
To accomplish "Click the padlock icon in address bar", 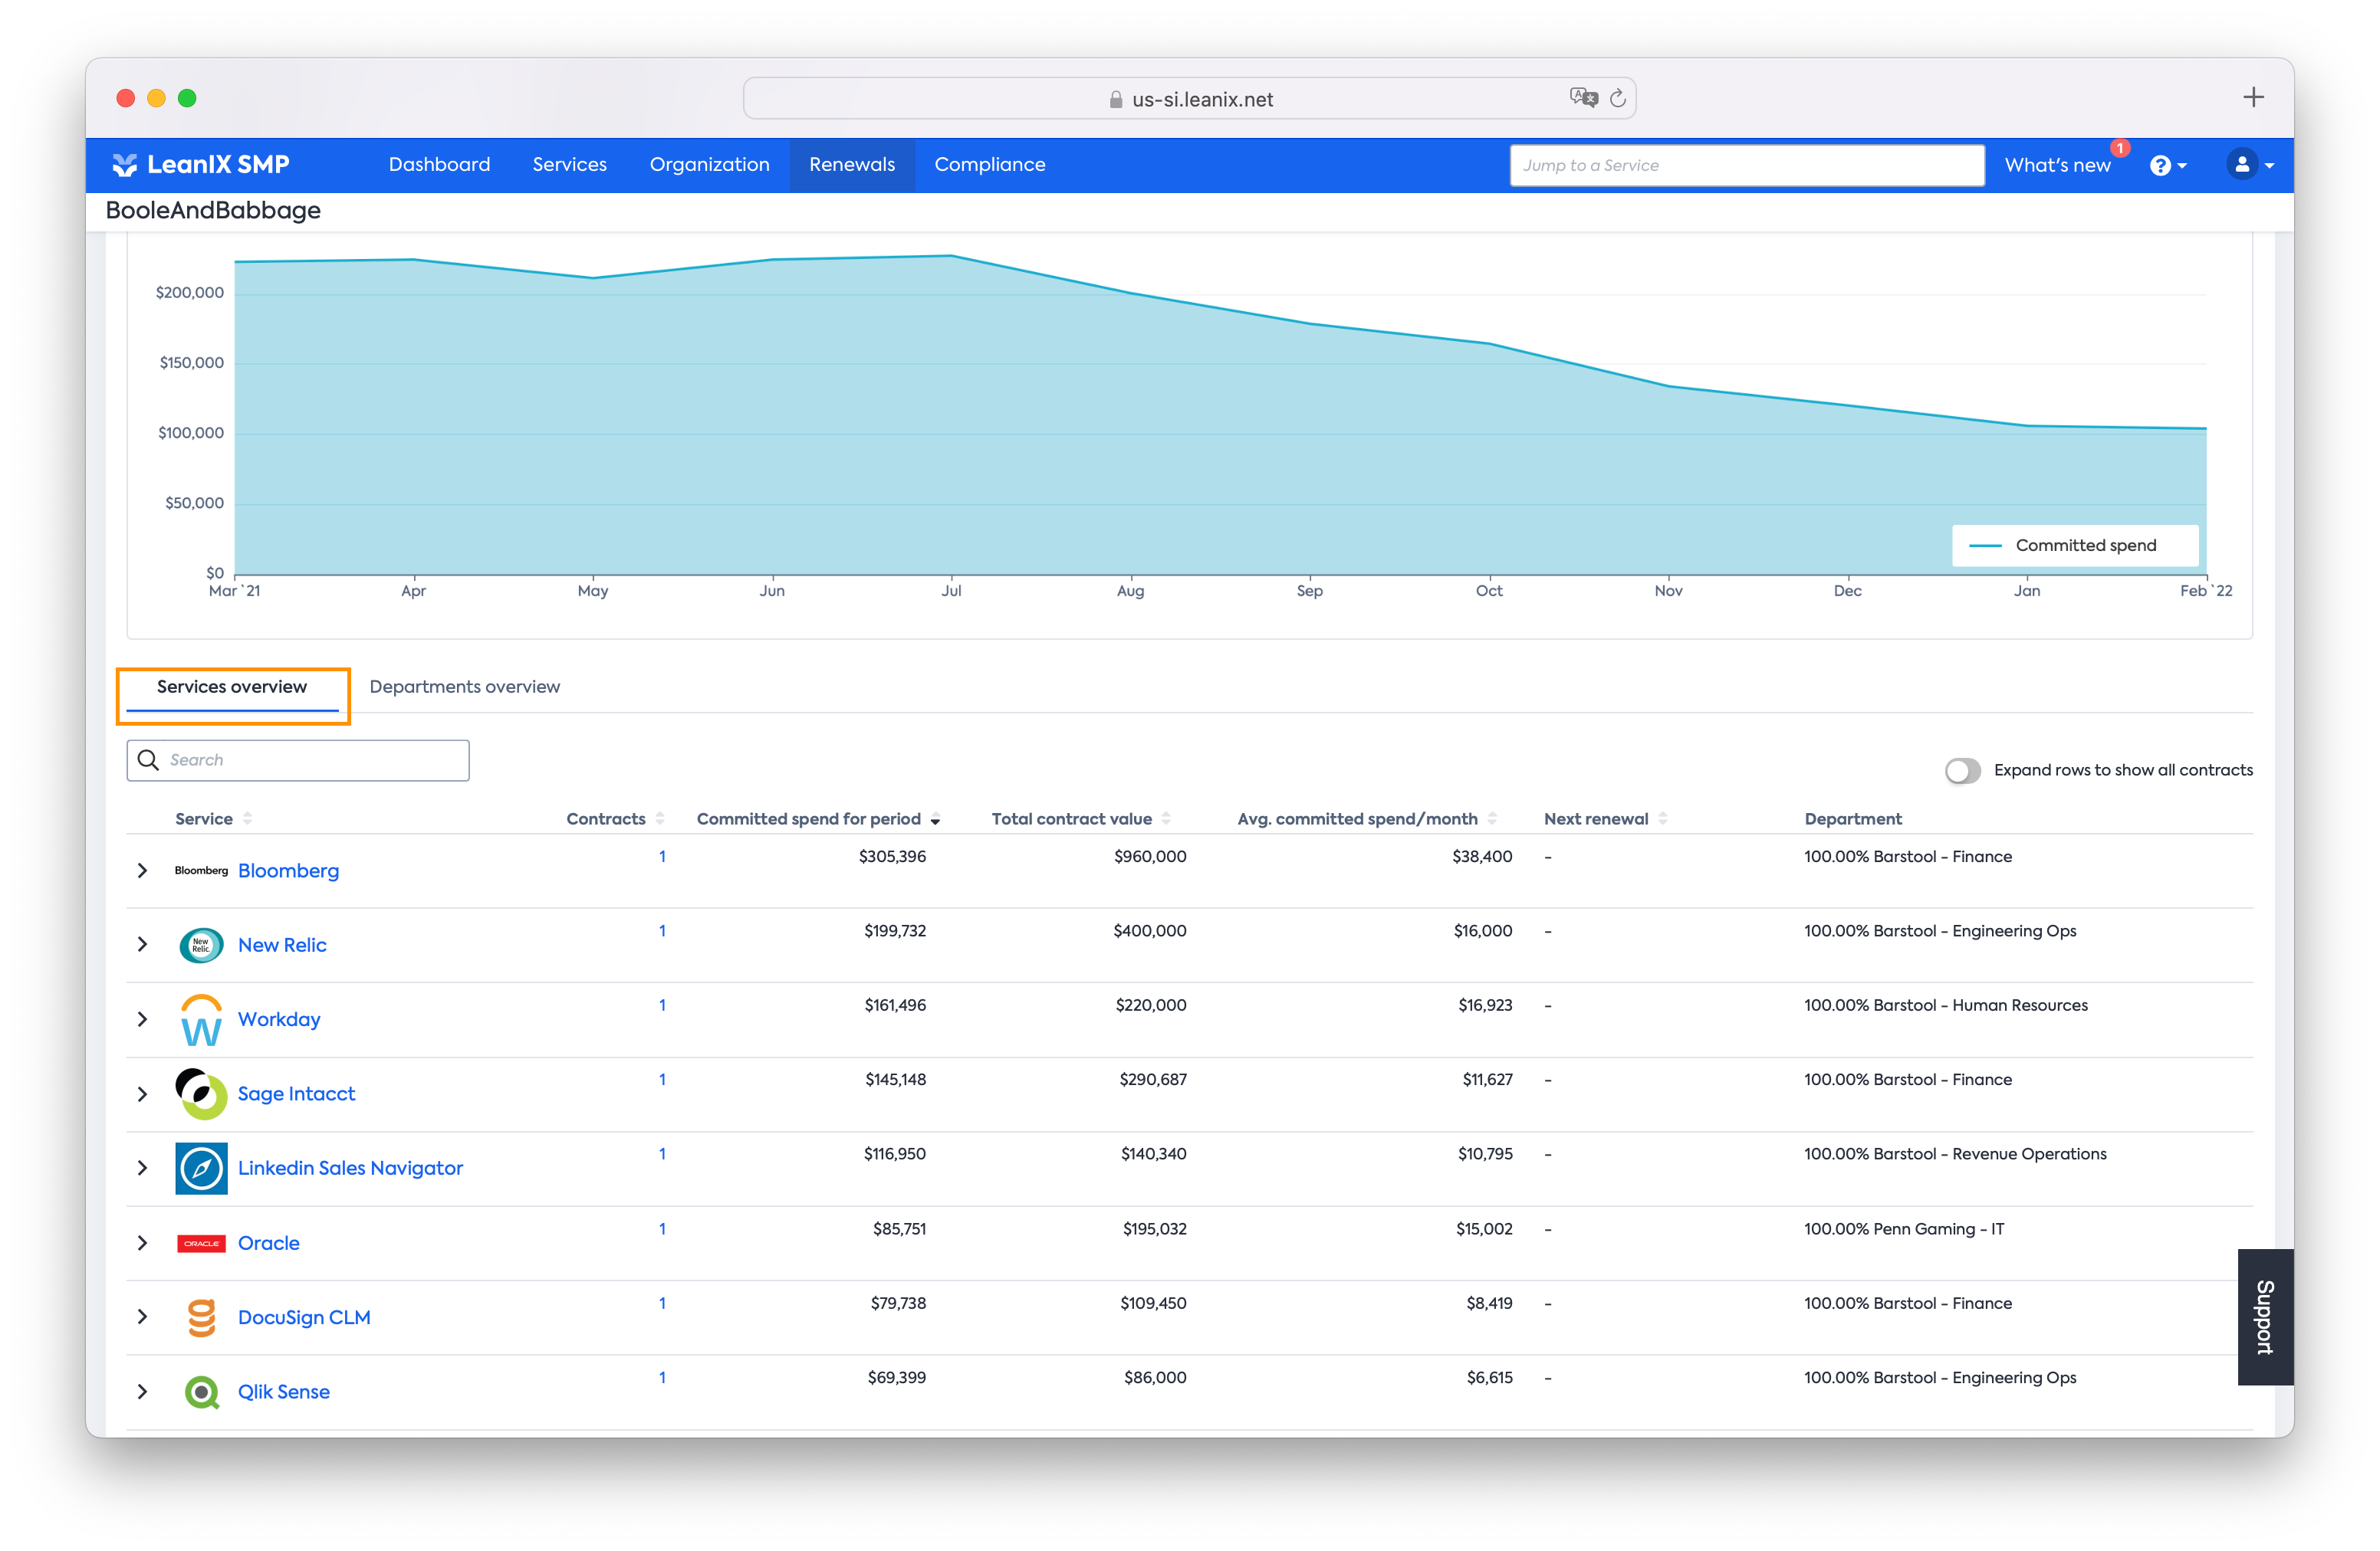I will 1116,99.
